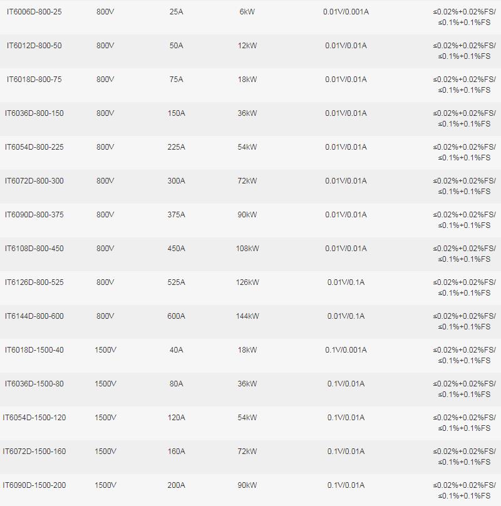Open the IT6054D-1500-120 entry
501x506 pixels.
34,418
